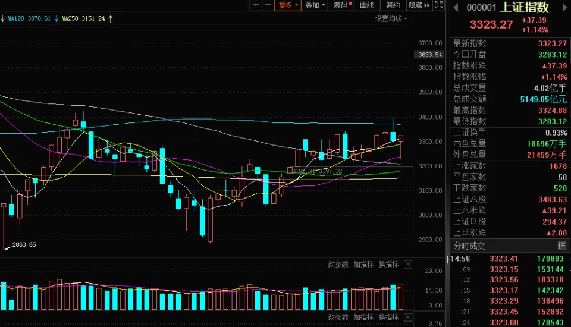Click the 3633.54 price marker on axis

point(431,55)
